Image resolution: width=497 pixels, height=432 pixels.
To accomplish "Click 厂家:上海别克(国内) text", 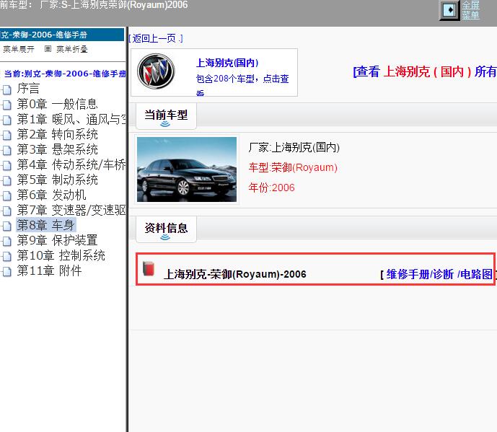I will pos(294,147).
